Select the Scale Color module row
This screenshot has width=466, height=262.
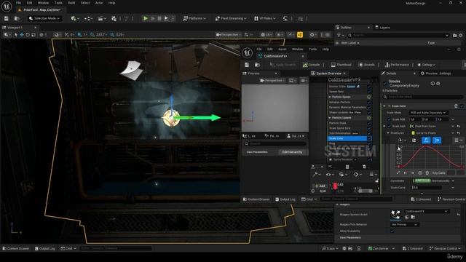(347, 138)
